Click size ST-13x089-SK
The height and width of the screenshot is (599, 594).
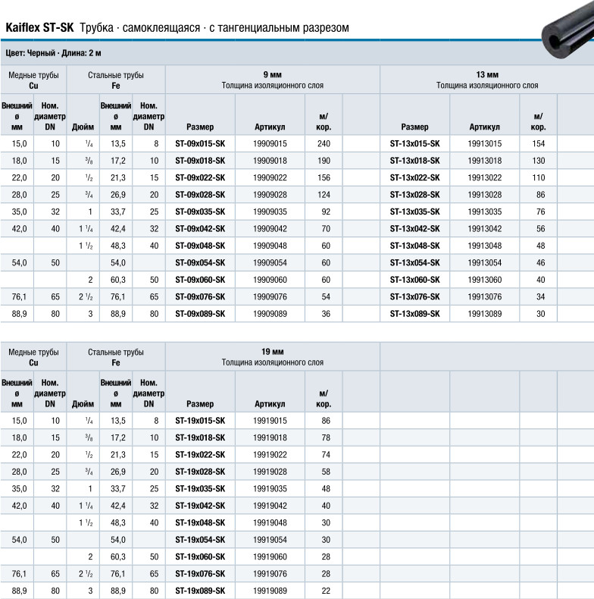(414, 314)
